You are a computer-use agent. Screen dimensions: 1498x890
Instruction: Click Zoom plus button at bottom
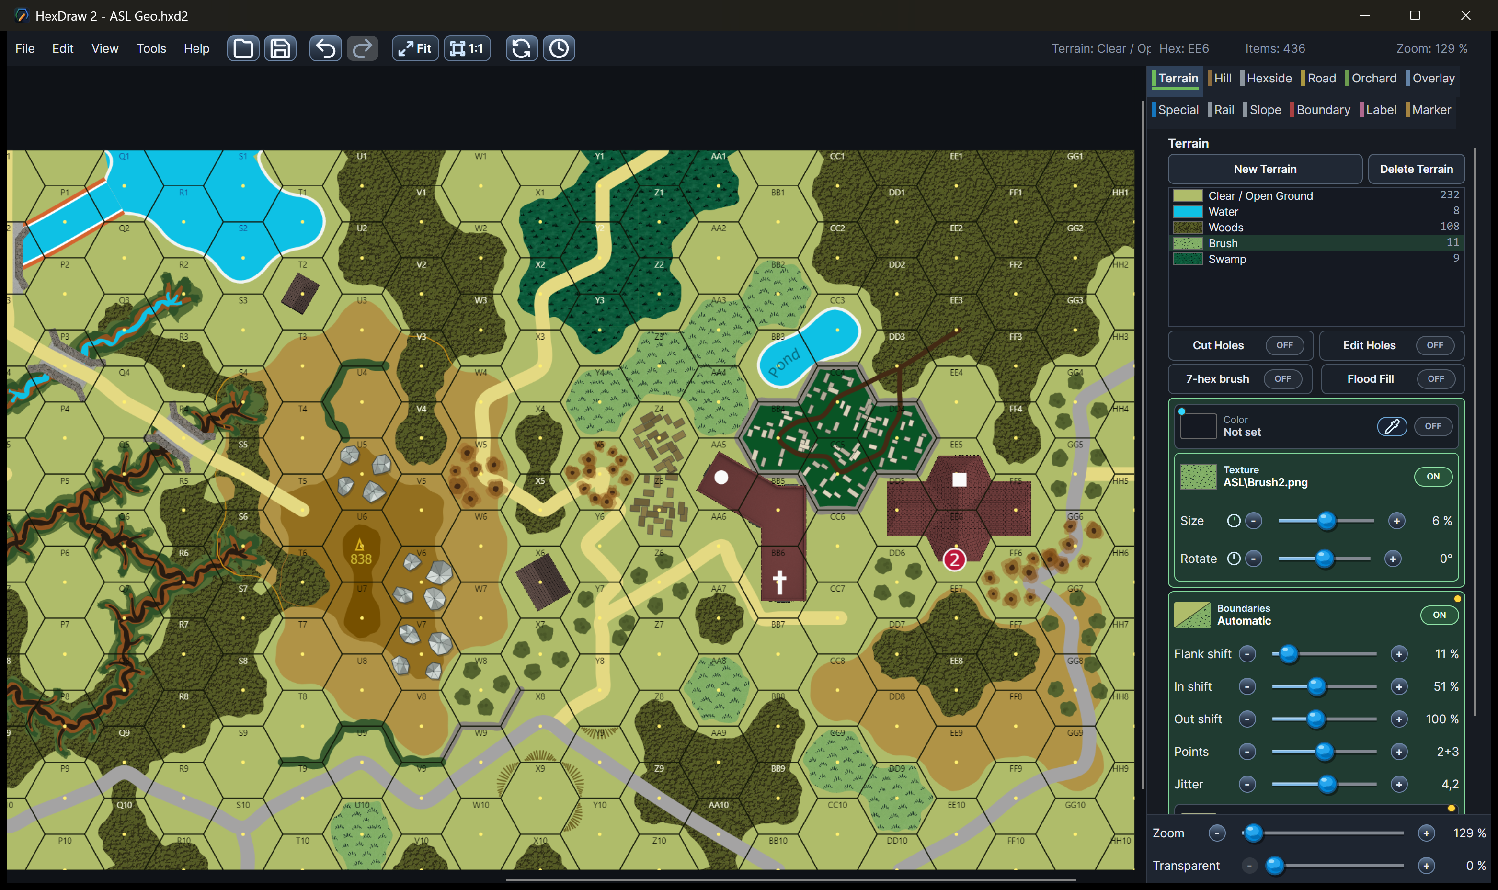tap(1427, 833)
